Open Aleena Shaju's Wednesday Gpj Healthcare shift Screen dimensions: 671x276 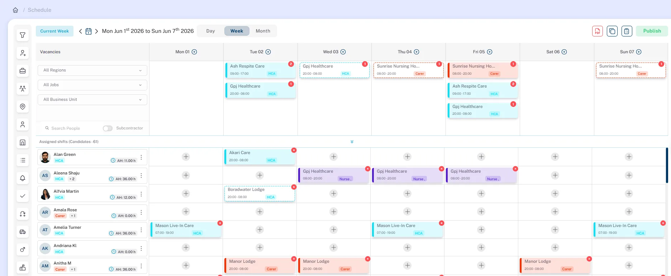(x=333, y=175)
